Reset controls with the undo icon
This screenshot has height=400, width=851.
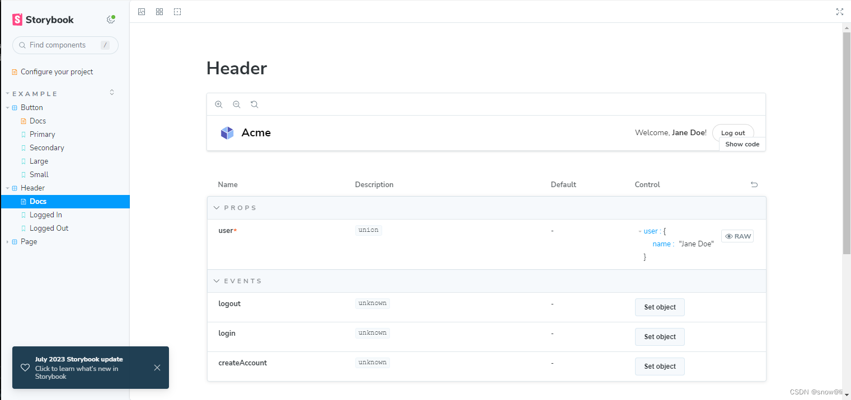click(754, 184)
